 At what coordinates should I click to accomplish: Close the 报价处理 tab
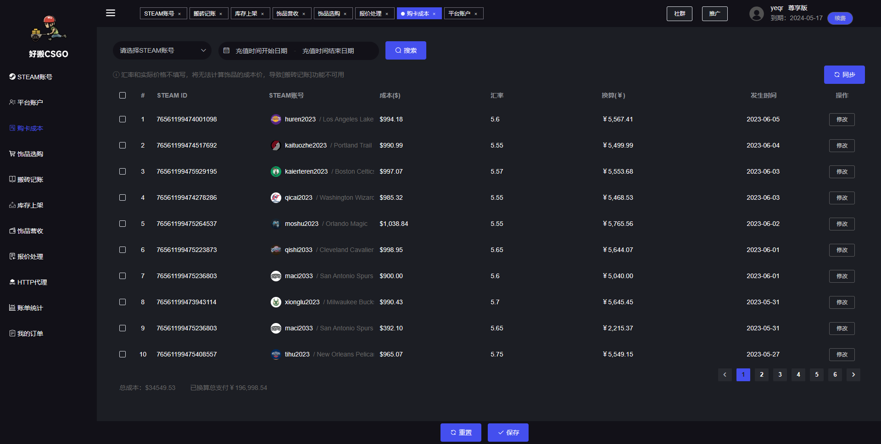tap(387, 14)
